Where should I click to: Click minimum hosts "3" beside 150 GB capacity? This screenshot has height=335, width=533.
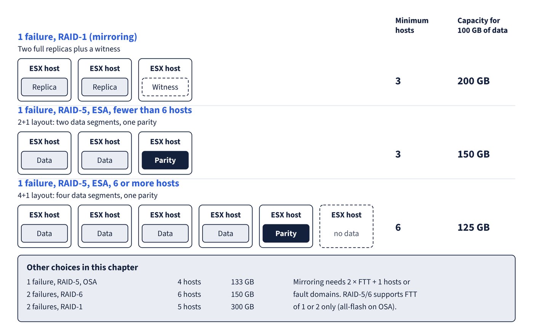pyautogui.click(x=398, y=154)
